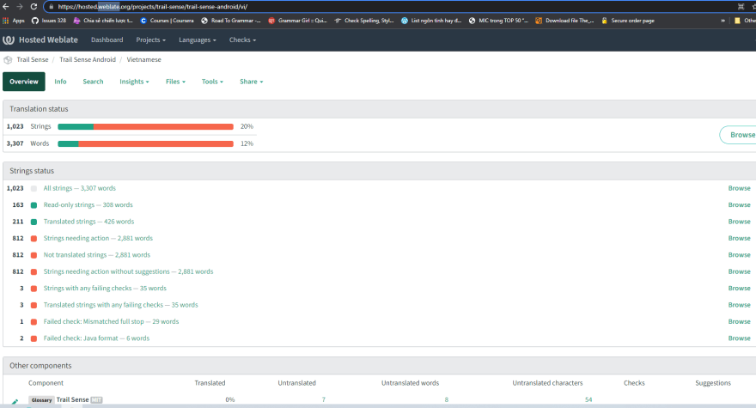Open the Projects dropdown menu
The width and height of the screenshot is (756, 408).
point(150,40)
